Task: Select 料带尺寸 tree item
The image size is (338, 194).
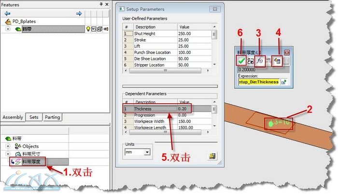Action: (31, 154)
